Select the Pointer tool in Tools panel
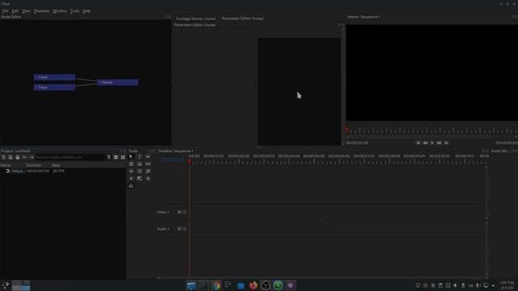The image size is (518, 291). pos(131,157)
